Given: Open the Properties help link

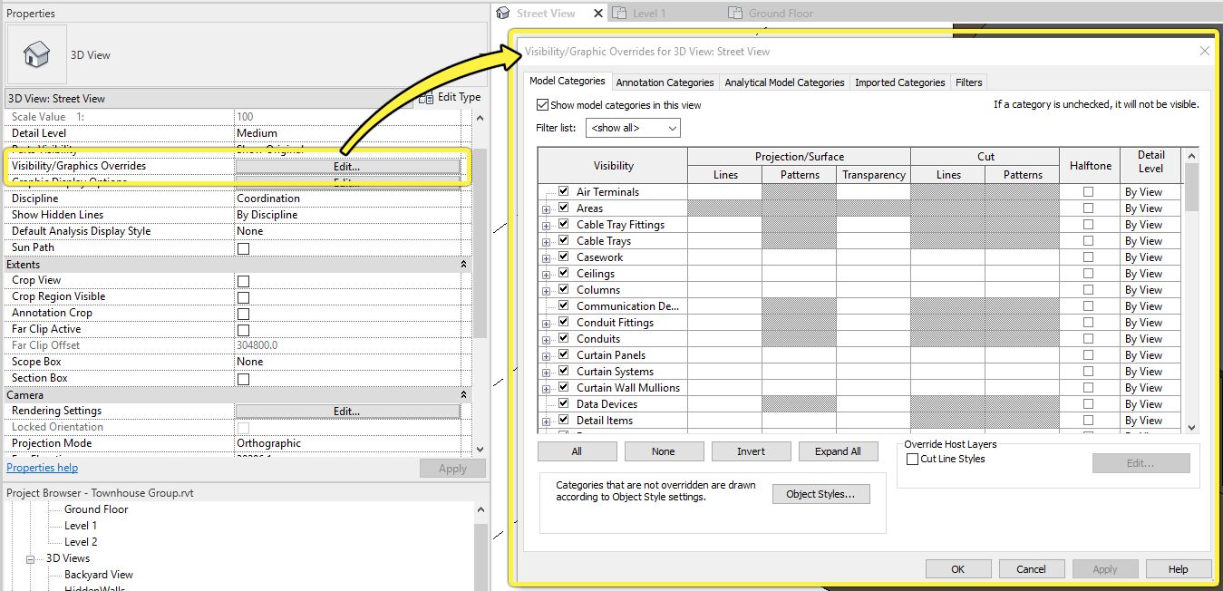Looking at the screenshot, I should point(42,467).
